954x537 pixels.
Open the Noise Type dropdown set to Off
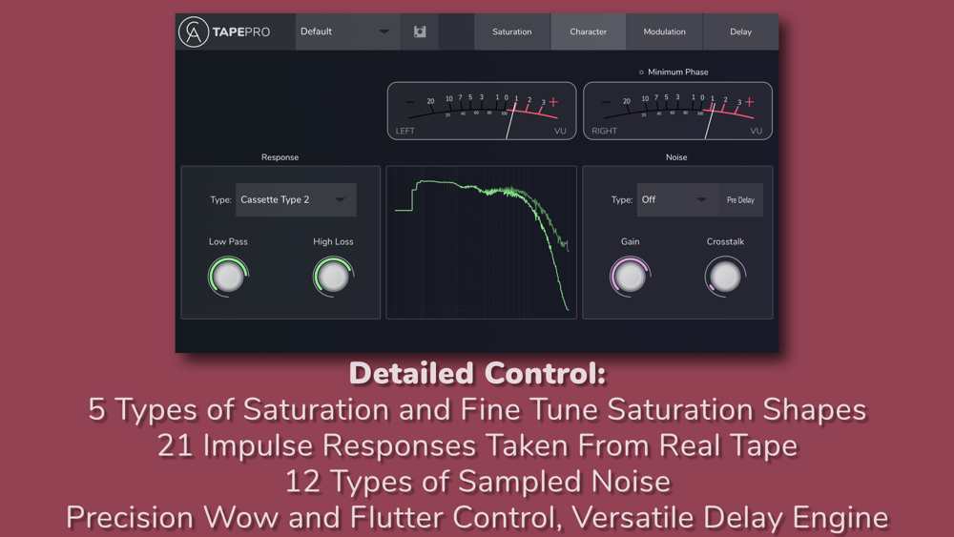point(677,199)
